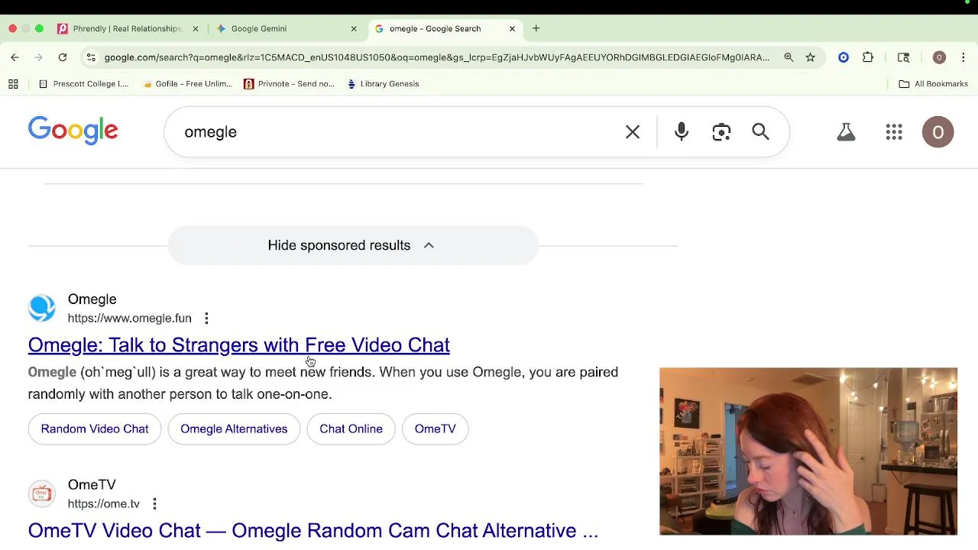
Task: Select the OmeTV chip
Action: click(x=435, y=429)
